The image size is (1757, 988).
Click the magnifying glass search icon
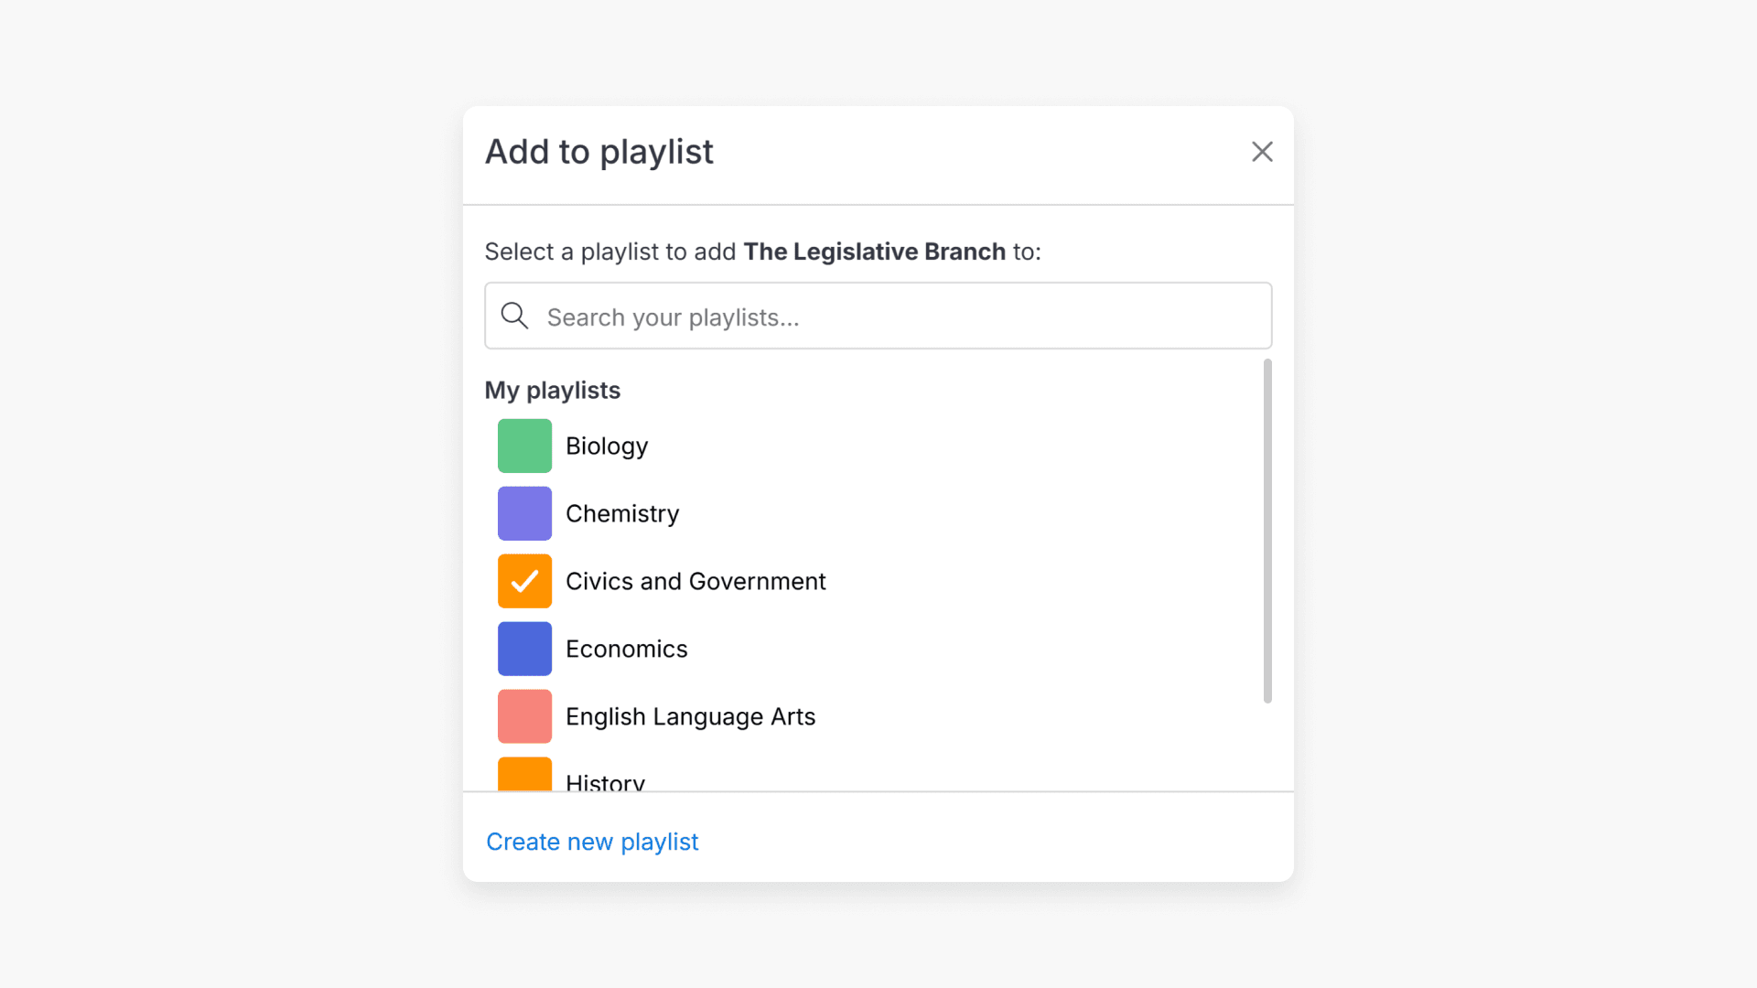(513, 316)
